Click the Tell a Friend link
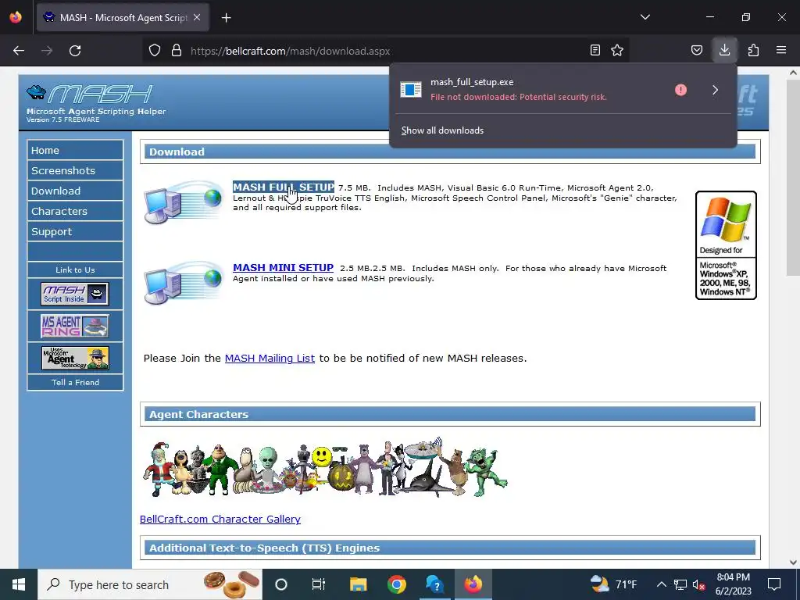 pos(75,382)
